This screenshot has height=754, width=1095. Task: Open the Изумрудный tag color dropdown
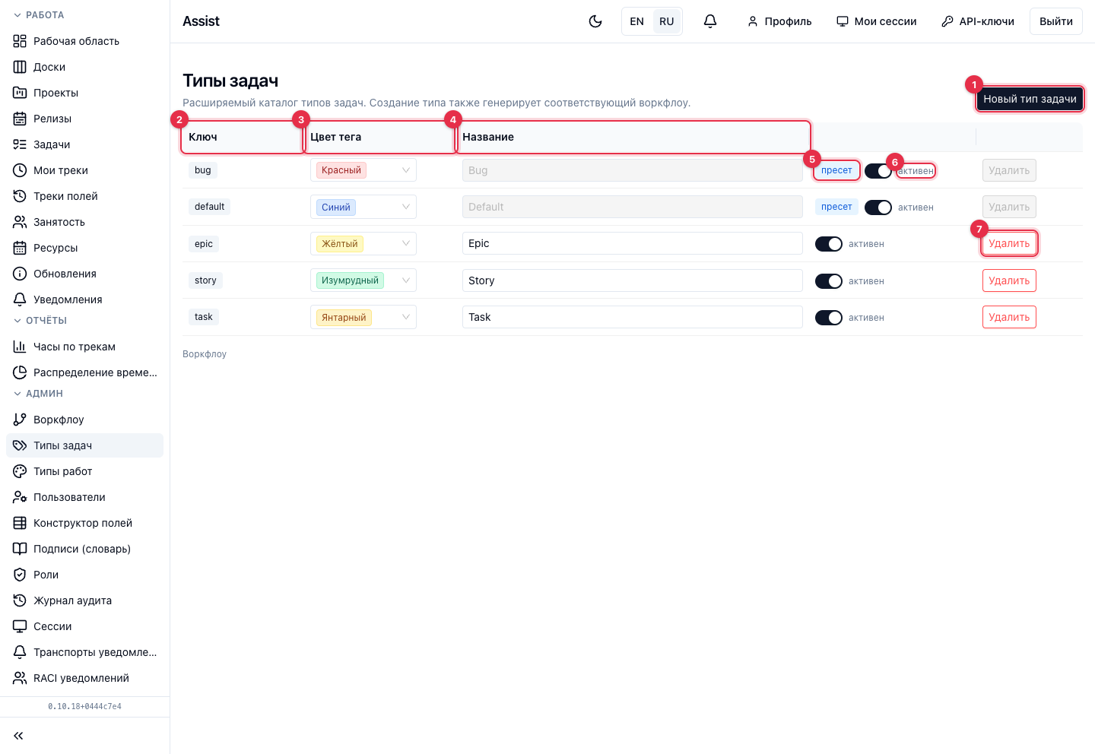[363, 280]
